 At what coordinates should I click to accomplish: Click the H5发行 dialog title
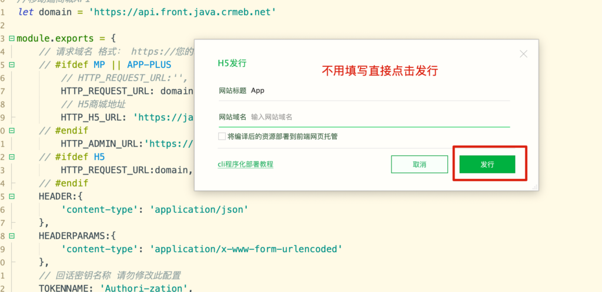(232, 63)
